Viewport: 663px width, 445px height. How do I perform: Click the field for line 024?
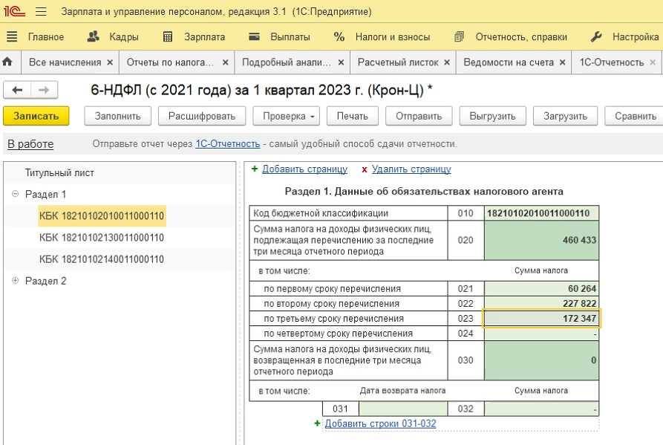pos(541,334)
